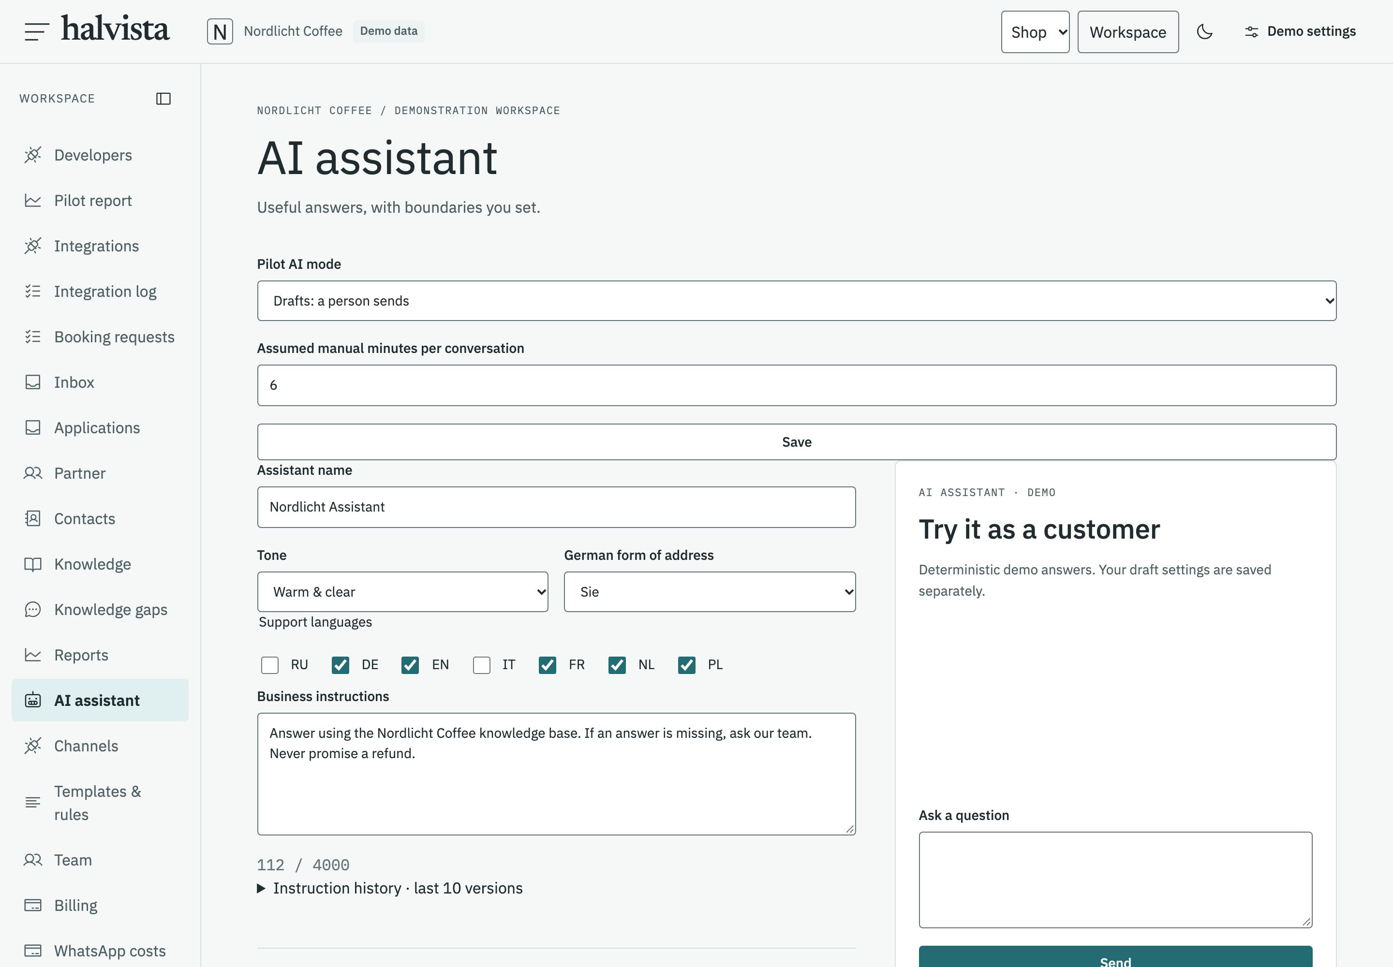Click the Billing card icon
The image size is (1393, 967).
tap(33, 905)
